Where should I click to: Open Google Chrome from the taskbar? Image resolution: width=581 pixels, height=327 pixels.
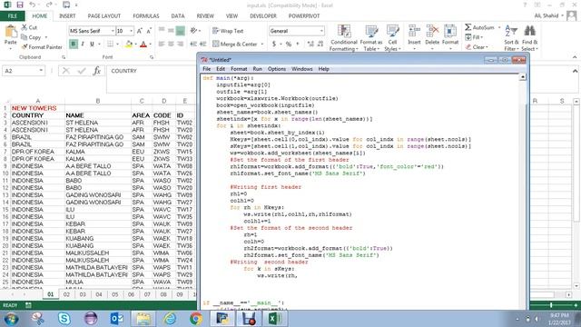click(196, 319)
